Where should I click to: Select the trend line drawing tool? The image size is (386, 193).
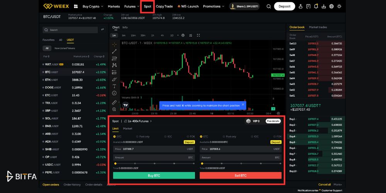pyautogui.click(x=114, y=51)
